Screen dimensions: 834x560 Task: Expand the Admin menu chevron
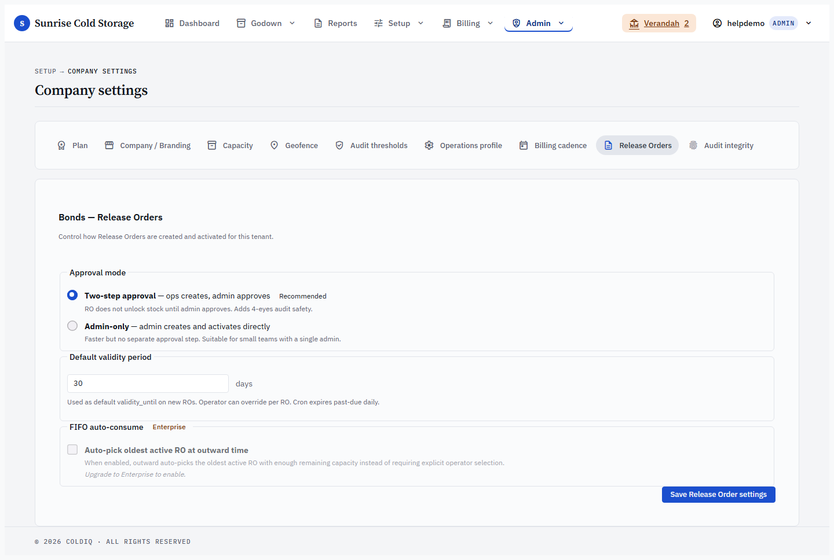pos(561,23)
